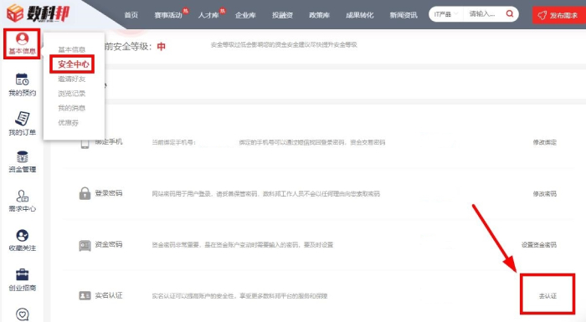The image size is (586, 322).
Task: Click the phone icon beside 绑定手机
Action: 85,143
